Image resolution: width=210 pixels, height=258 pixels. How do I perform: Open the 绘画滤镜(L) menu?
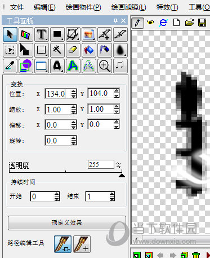pyautogui.click(x=128, y=7)
